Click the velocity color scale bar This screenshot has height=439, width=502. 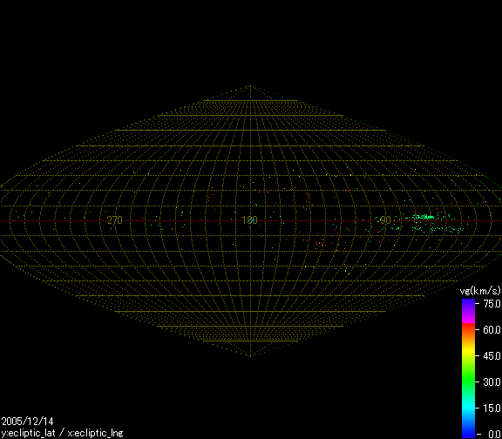point(468,369)
